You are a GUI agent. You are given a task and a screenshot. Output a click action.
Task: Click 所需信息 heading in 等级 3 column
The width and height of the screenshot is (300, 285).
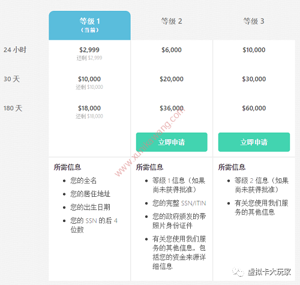(232, 167)
